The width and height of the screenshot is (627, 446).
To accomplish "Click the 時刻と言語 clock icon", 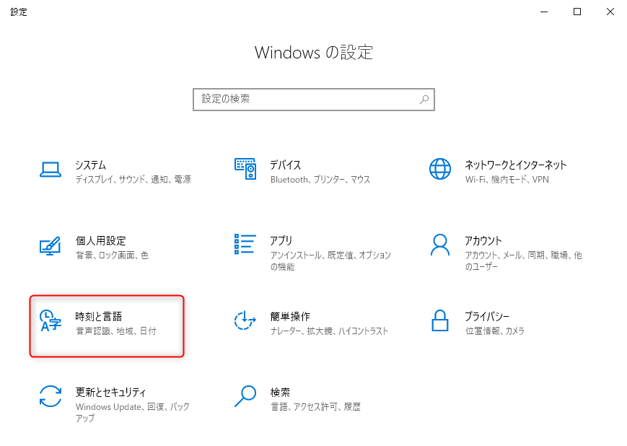I will (50, 321).
